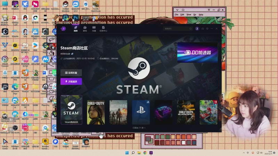Screen dimensions: 278x156
Task: Click the DD accelerator logo icon
Action: 63,28
